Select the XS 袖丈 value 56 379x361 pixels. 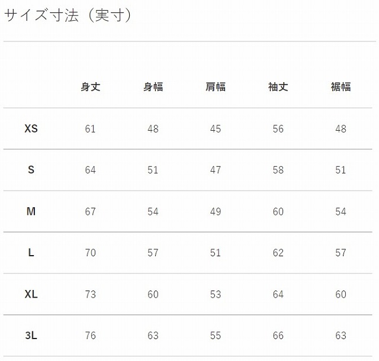tap(278, 129)
